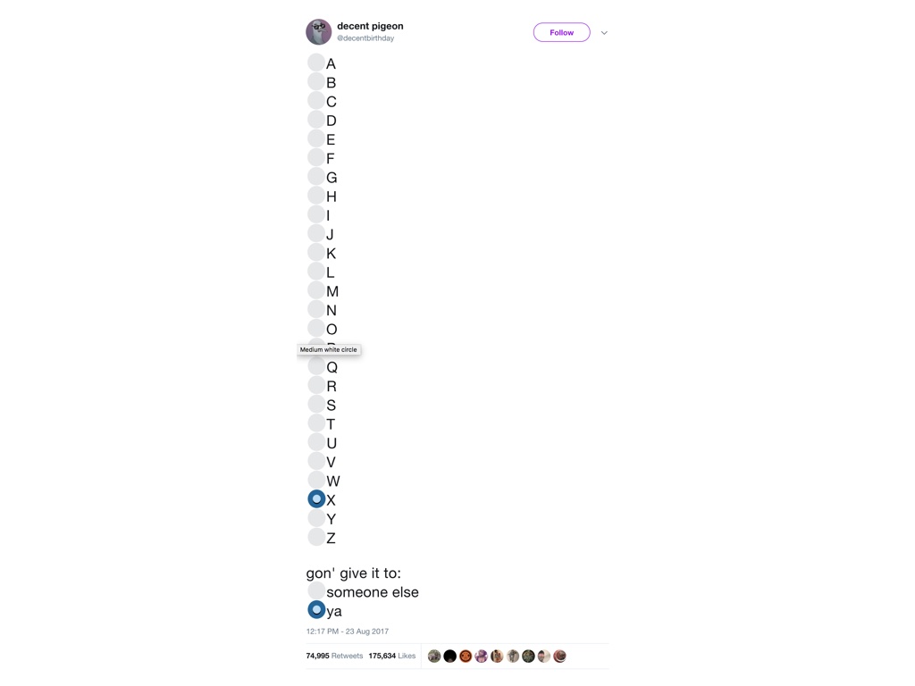Follow the decent pigeon account

click(x=561, y=32)
